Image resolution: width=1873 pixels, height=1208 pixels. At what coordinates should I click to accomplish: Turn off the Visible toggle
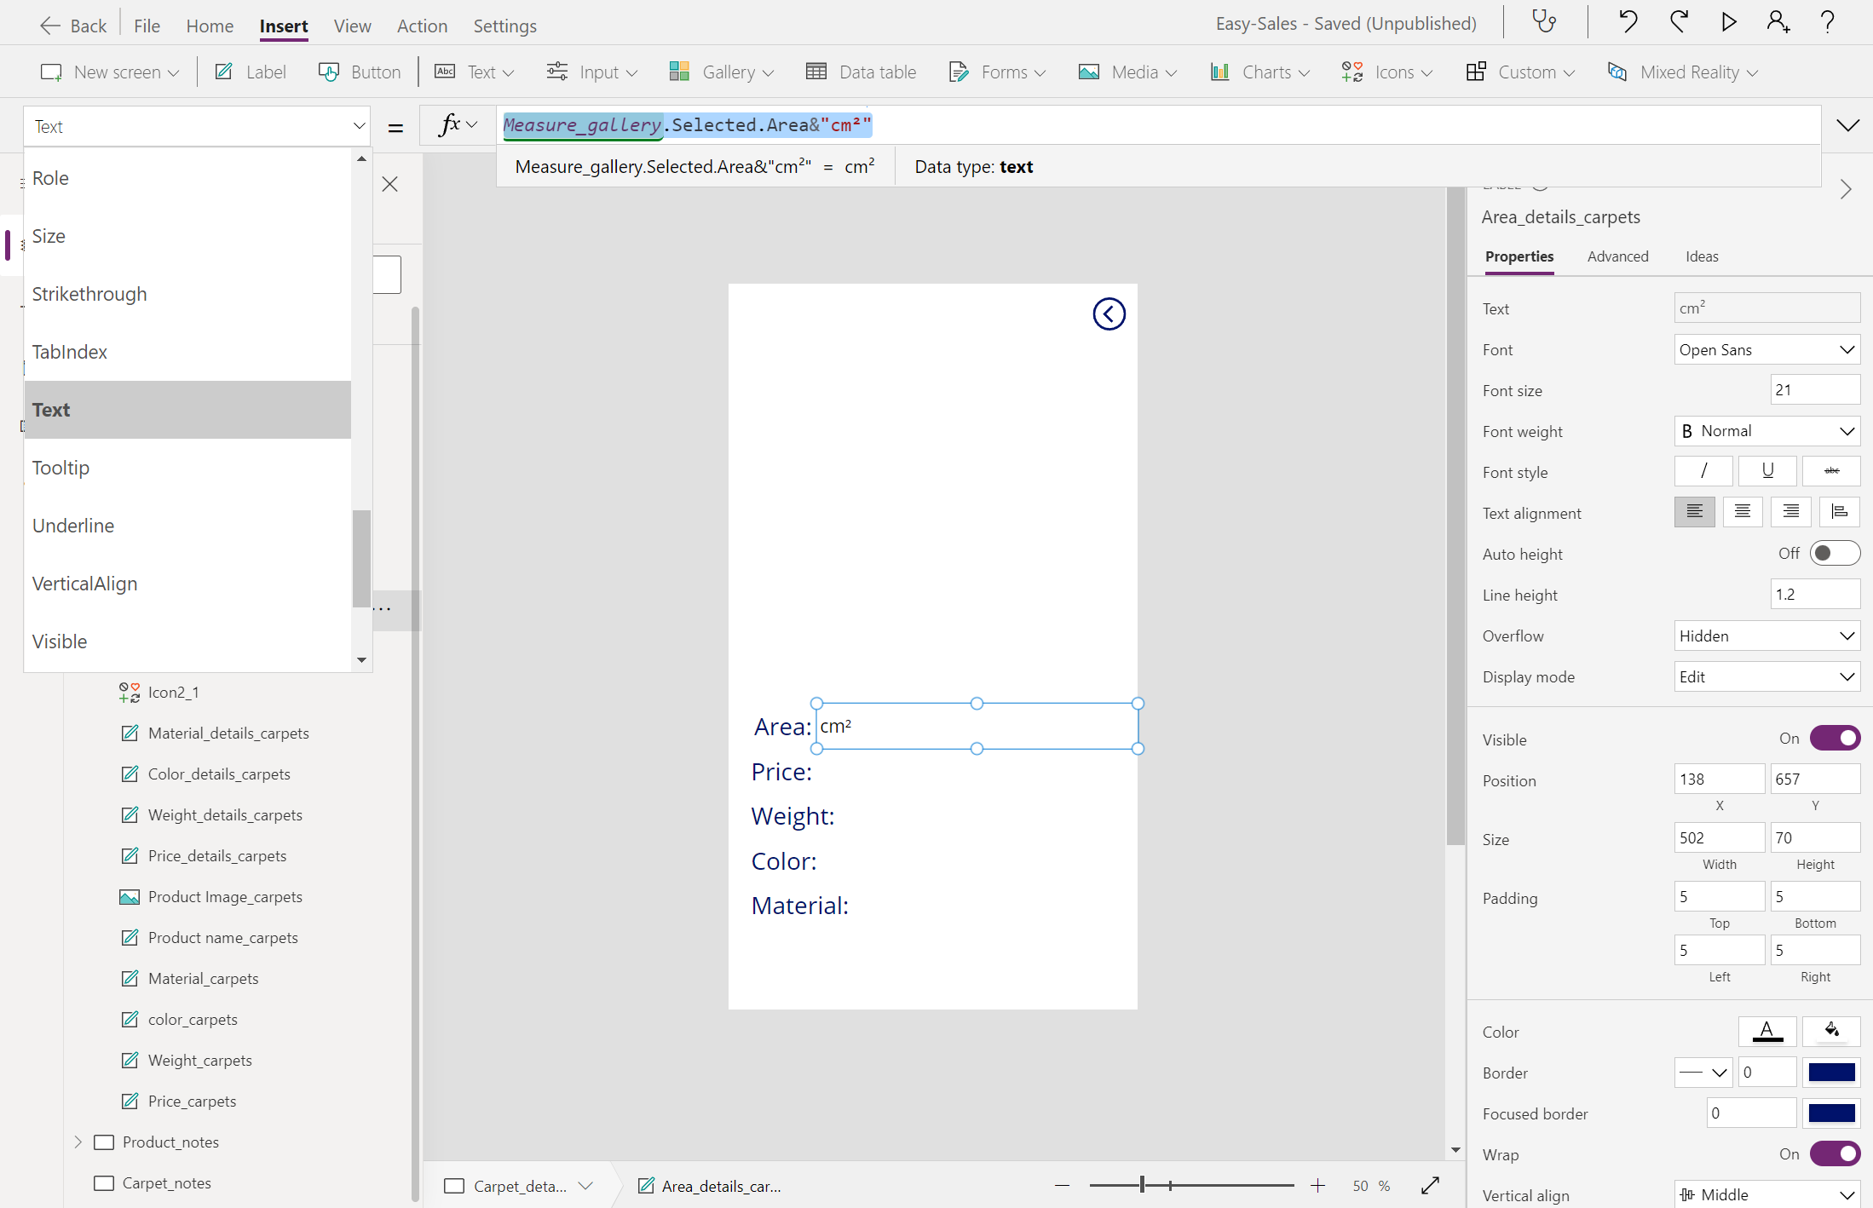(x=1835, y=739)
